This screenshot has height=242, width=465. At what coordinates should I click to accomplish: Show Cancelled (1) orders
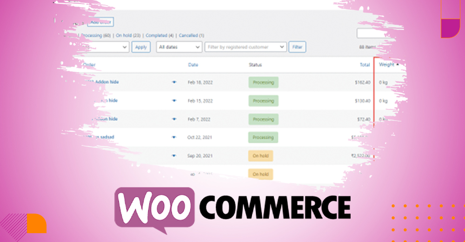pyautogui.click(x=191, y=35)
